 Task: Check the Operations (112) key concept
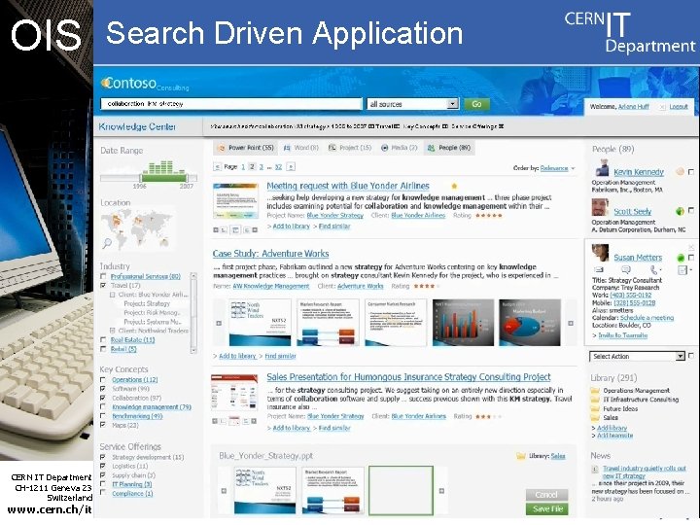(x=103, y=380)
